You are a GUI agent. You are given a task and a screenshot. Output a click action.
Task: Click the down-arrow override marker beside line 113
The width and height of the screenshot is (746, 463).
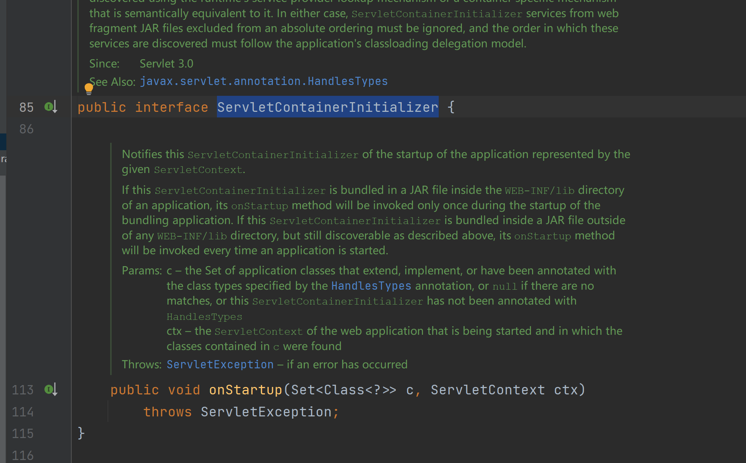click(55, 391)
